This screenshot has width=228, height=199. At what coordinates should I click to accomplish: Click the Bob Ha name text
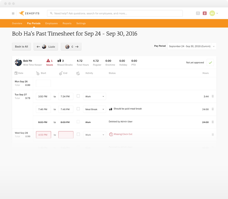[x=28, y=60]
